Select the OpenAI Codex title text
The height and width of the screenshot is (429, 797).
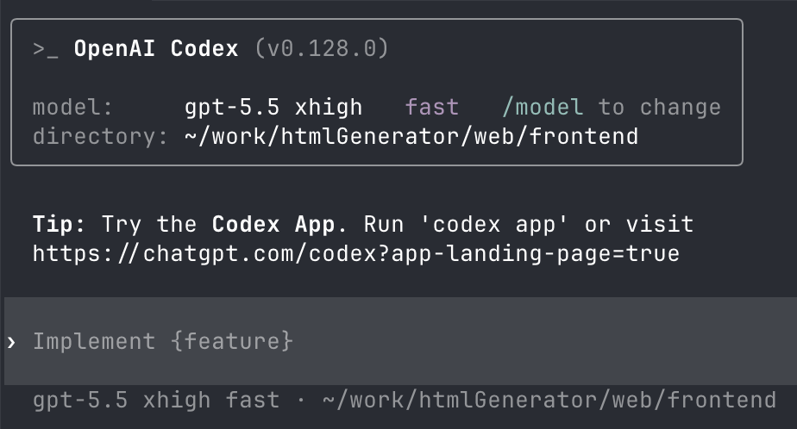(x=156, y=49)
